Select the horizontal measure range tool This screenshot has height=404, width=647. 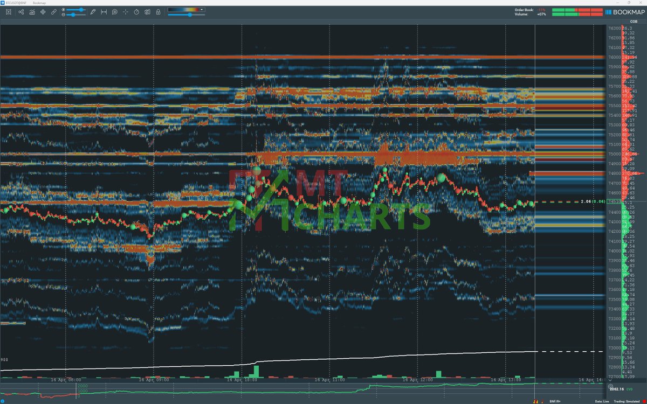[104, 11]
